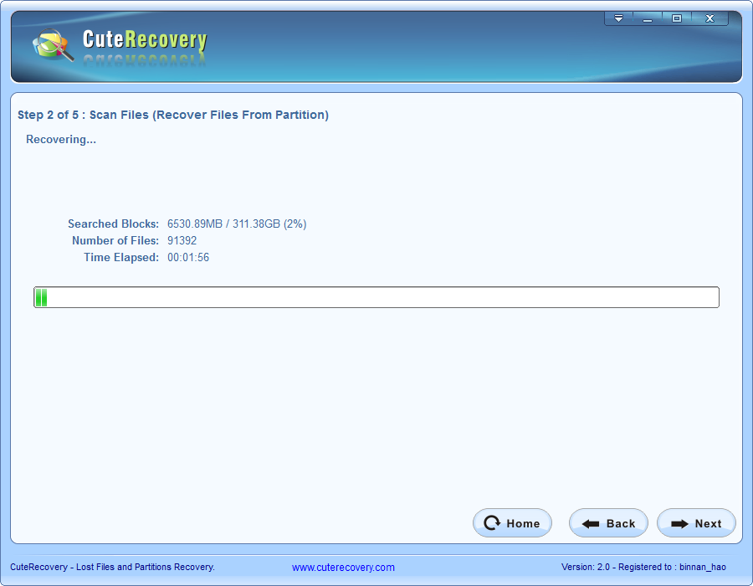Click the 'Lost Files and Partitions Recovery' footer text
The image size is (753, 586).
point(146,567)
